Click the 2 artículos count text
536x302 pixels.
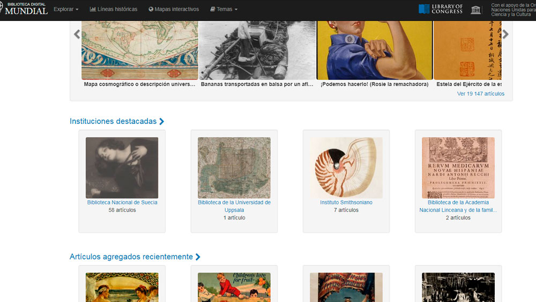coord(458,218)
